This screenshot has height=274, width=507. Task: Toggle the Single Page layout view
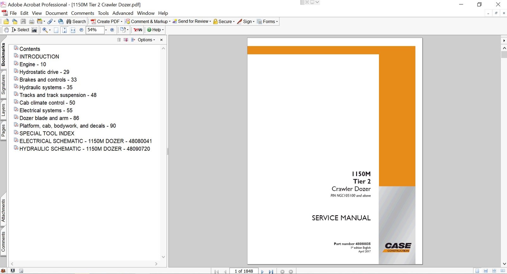pyautogui.click(x=477, y=271)
